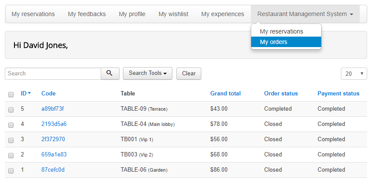
Task: Go to the My wishlist tab
Action: pyautogui.click(x=173, y=14)
